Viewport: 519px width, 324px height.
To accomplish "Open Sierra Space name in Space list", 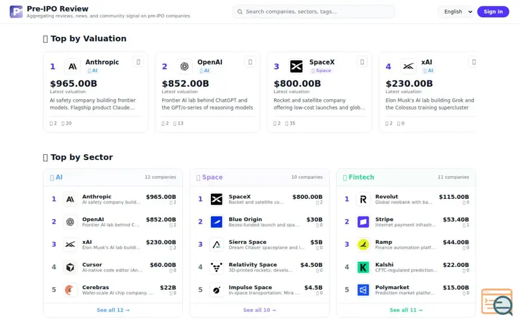I will tap(247, 242).
